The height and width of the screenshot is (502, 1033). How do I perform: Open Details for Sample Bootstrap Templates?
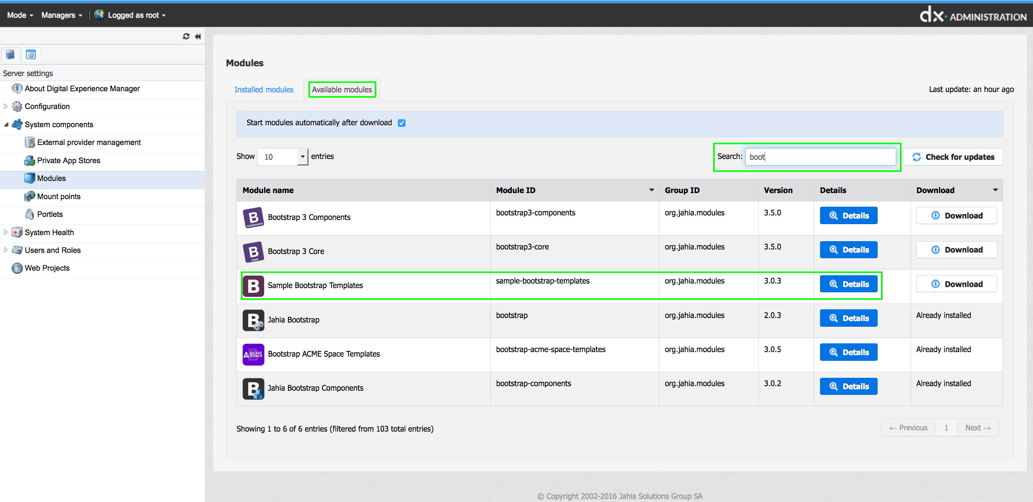click(x=848, y=284)
